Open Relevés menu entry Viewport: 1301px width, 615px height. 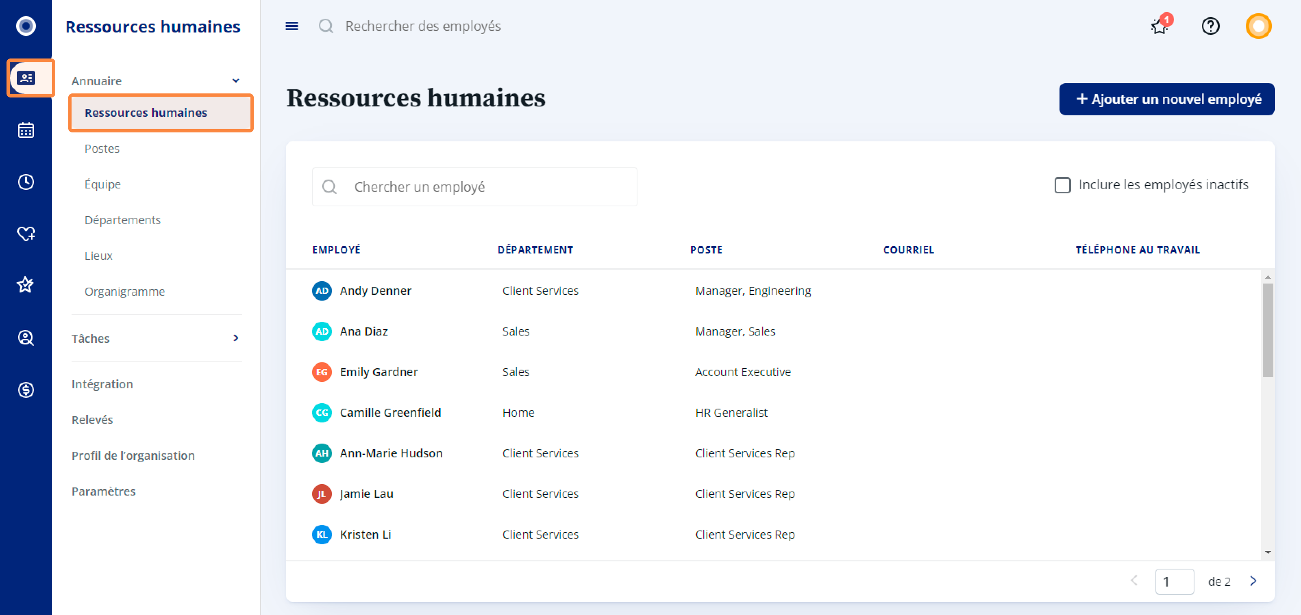[92, 420]
